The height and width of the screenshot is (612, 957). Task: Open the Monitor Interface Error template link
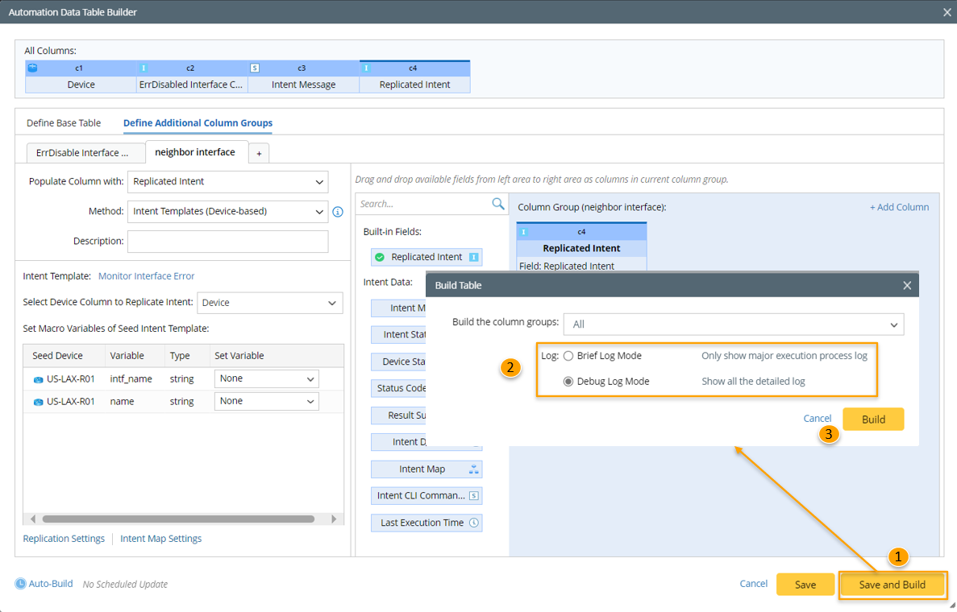click(146, 276)
